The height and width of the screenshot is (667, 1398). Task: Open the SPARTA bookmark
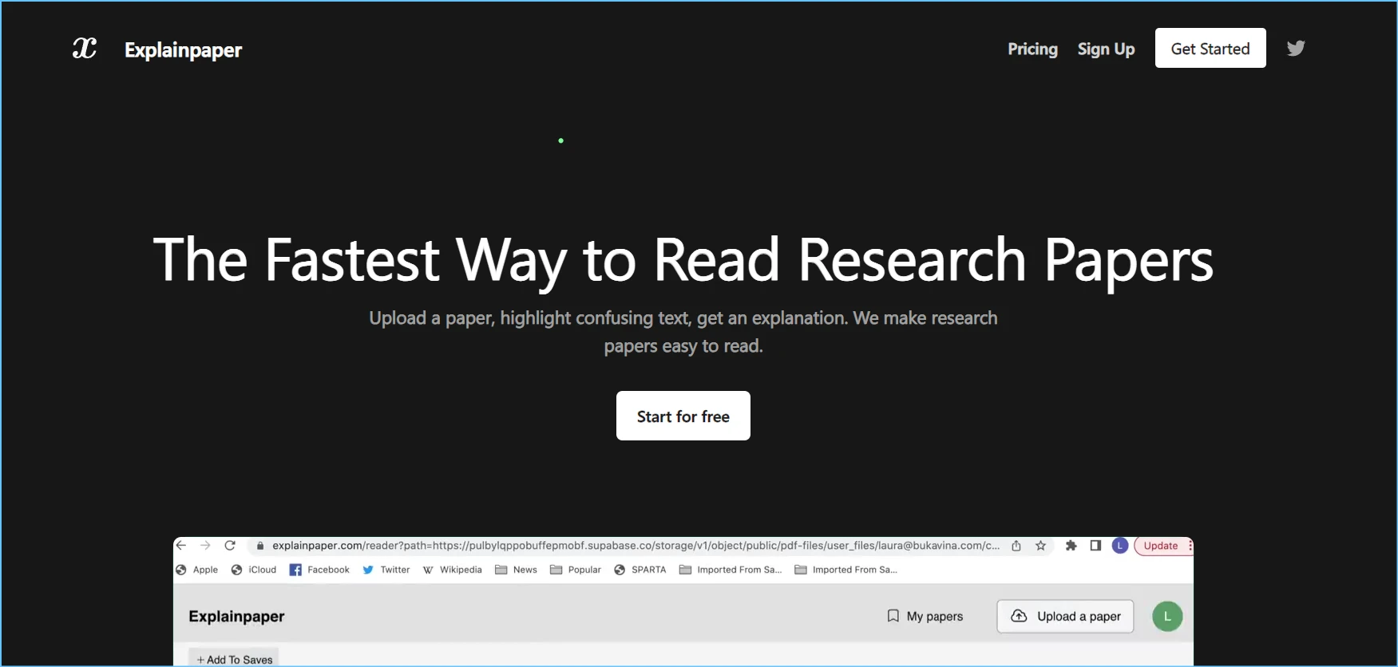640,570
